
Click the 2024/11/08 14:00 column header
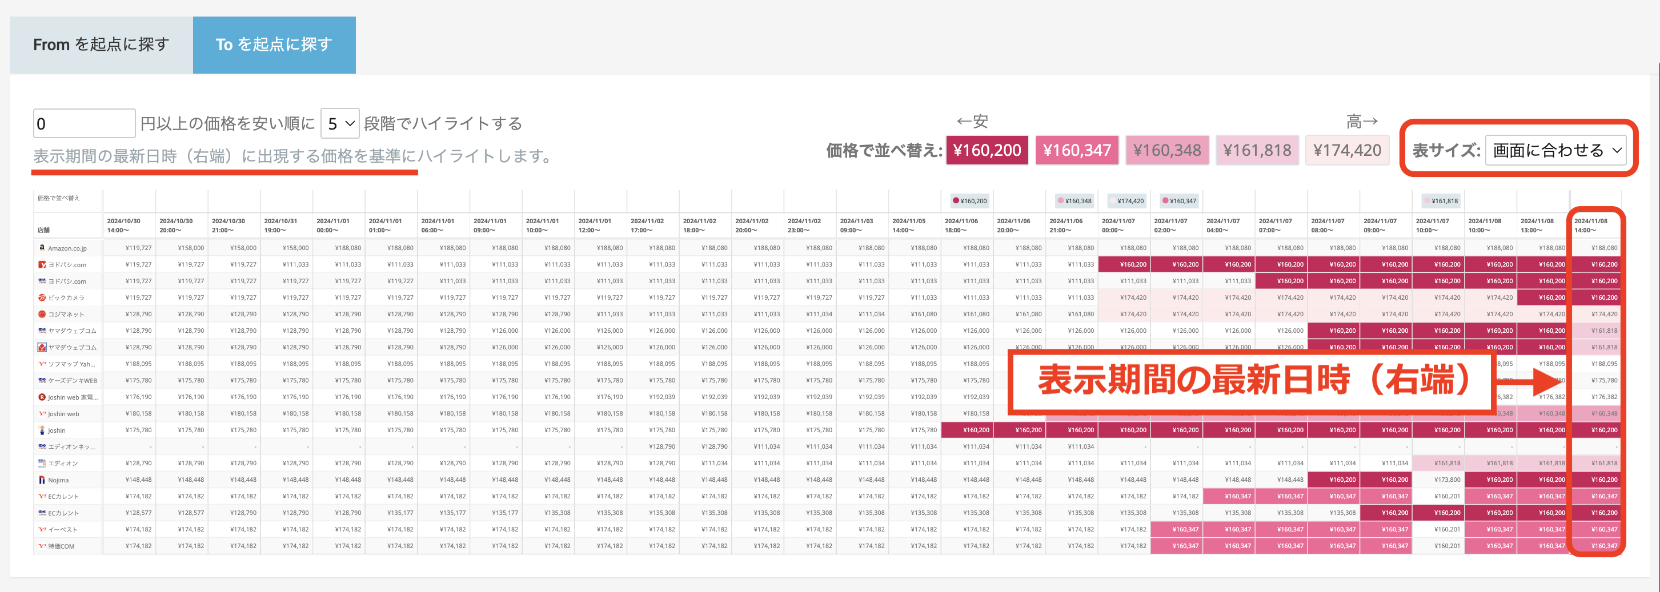tap(1595, 225)
